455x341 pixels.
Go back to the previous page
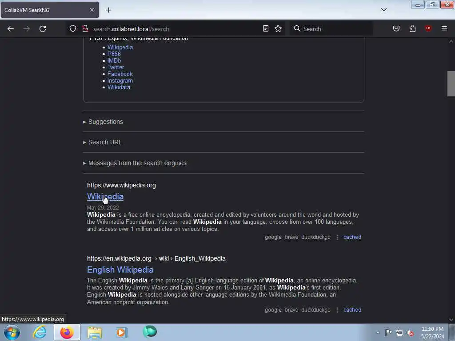coord(11,29)
